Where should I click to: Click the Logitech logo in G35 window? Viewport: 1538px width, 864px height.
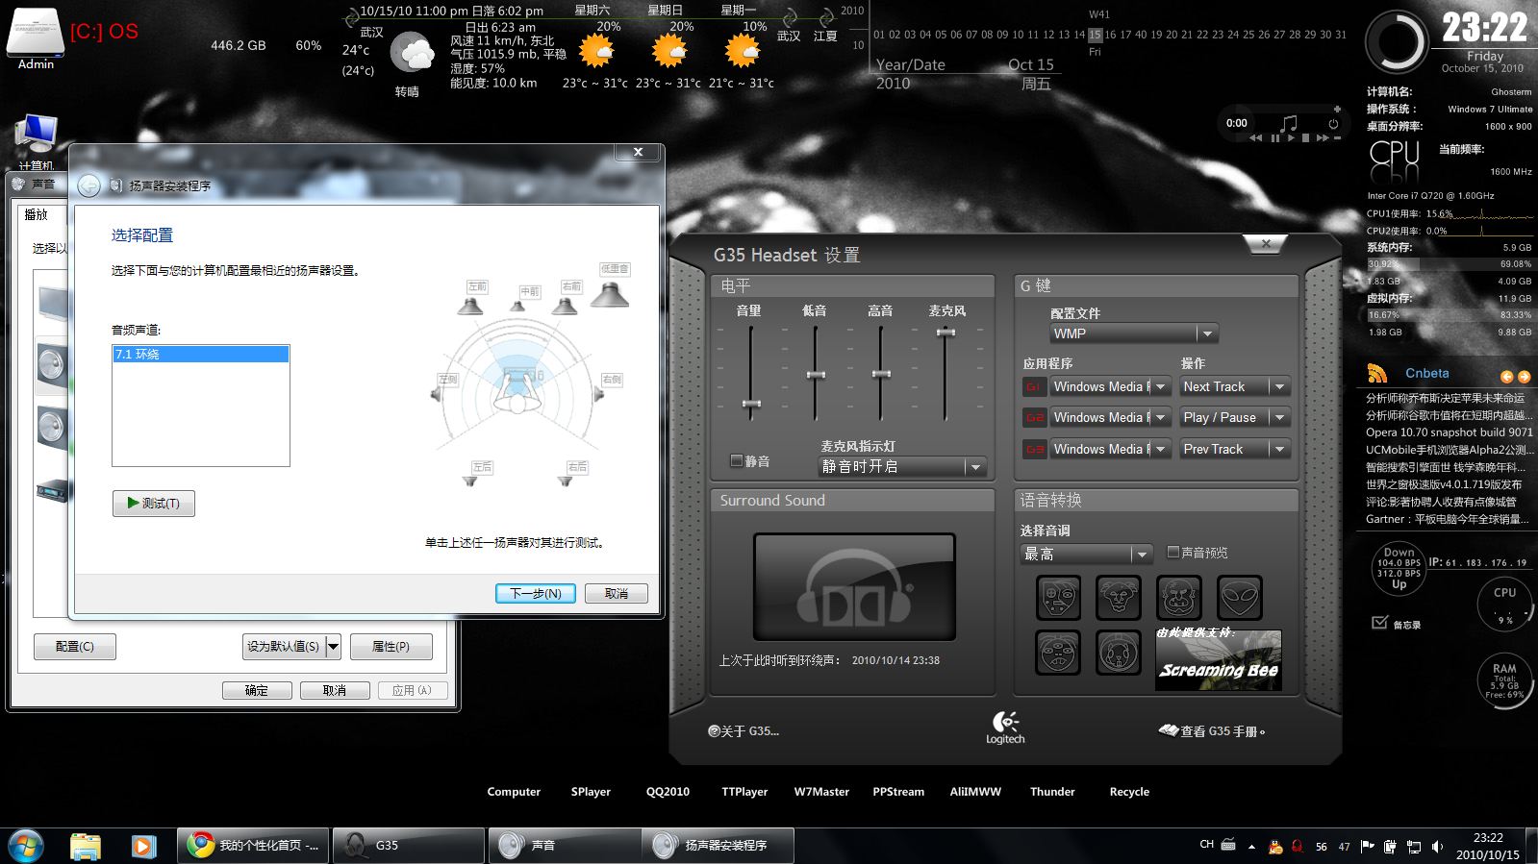point(1005,727)
